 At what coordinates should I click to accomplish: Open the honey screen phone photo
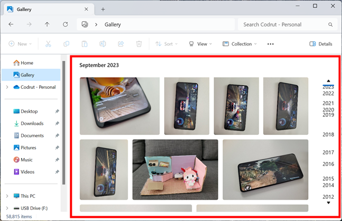click(x=119, y=106)
